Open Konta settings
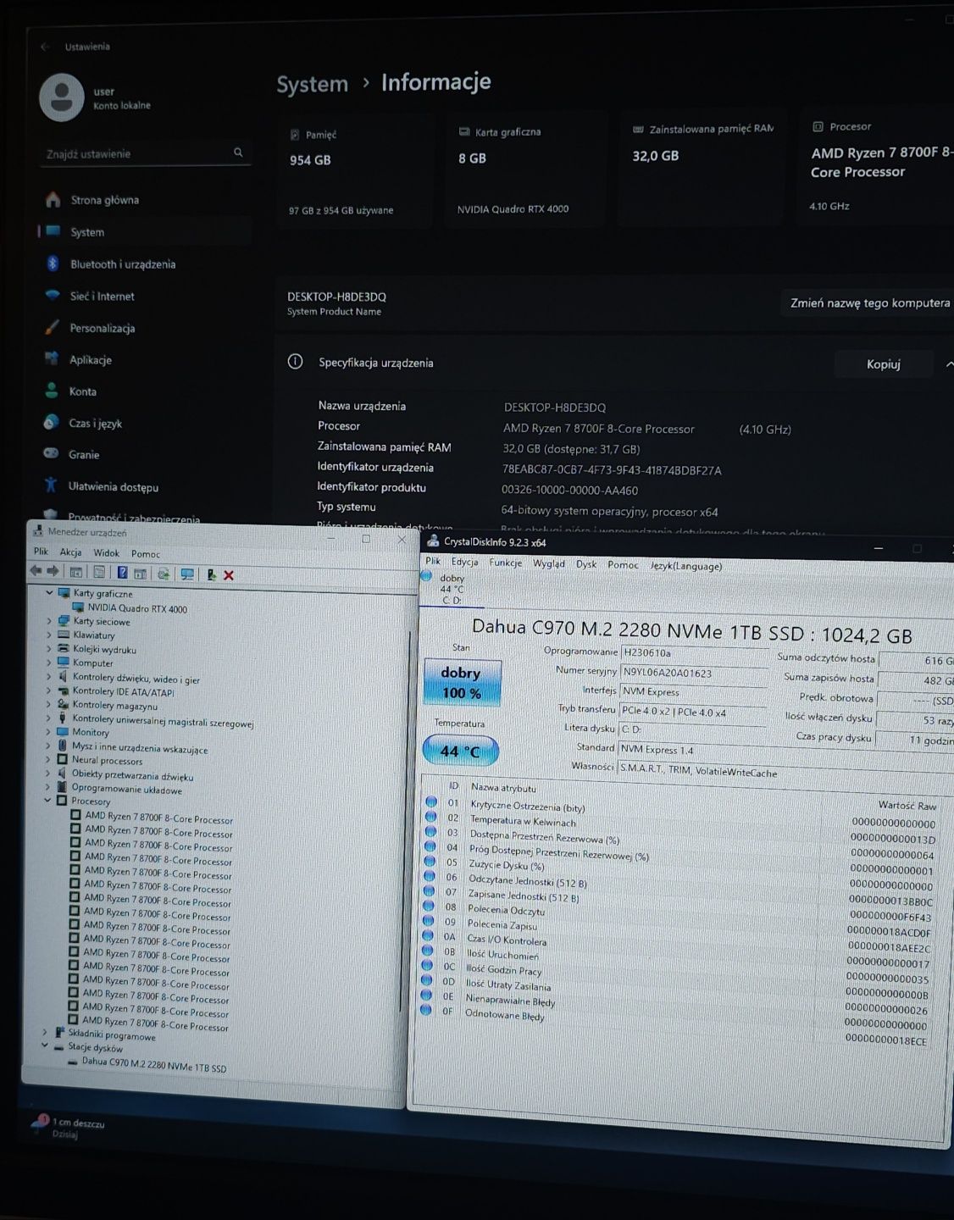This screenshot has width=954, height=1220. (82, 391)
